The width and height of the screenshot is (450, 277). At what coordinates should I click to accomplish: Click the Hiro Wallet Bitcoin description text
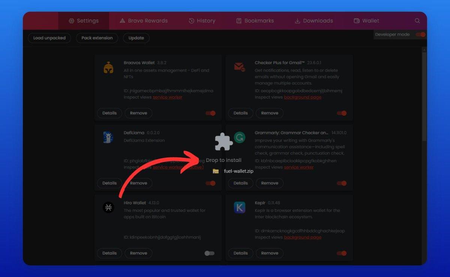(x=165, y=214)
